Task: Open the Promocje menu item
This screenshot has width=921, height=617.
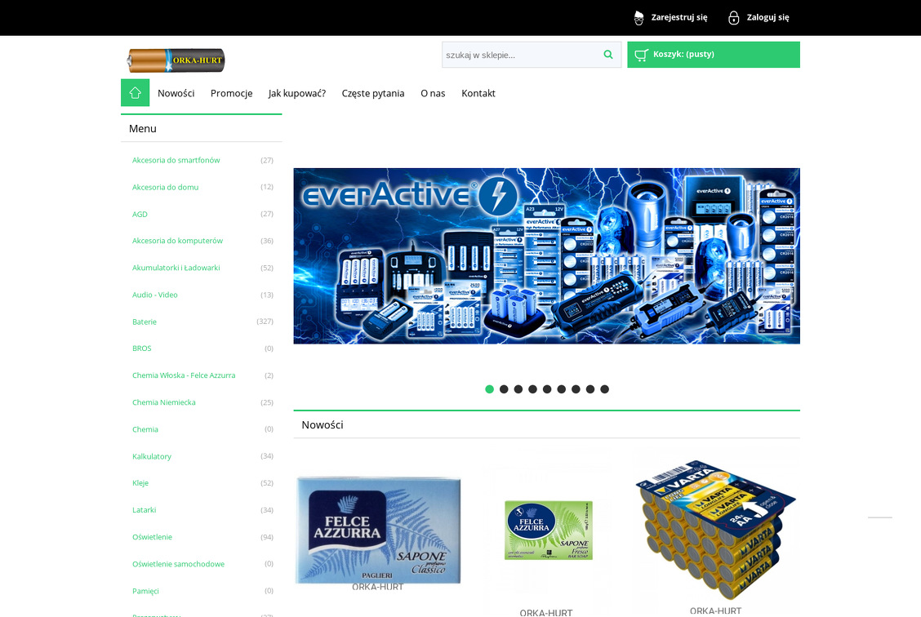Action: tap(231, 93)
